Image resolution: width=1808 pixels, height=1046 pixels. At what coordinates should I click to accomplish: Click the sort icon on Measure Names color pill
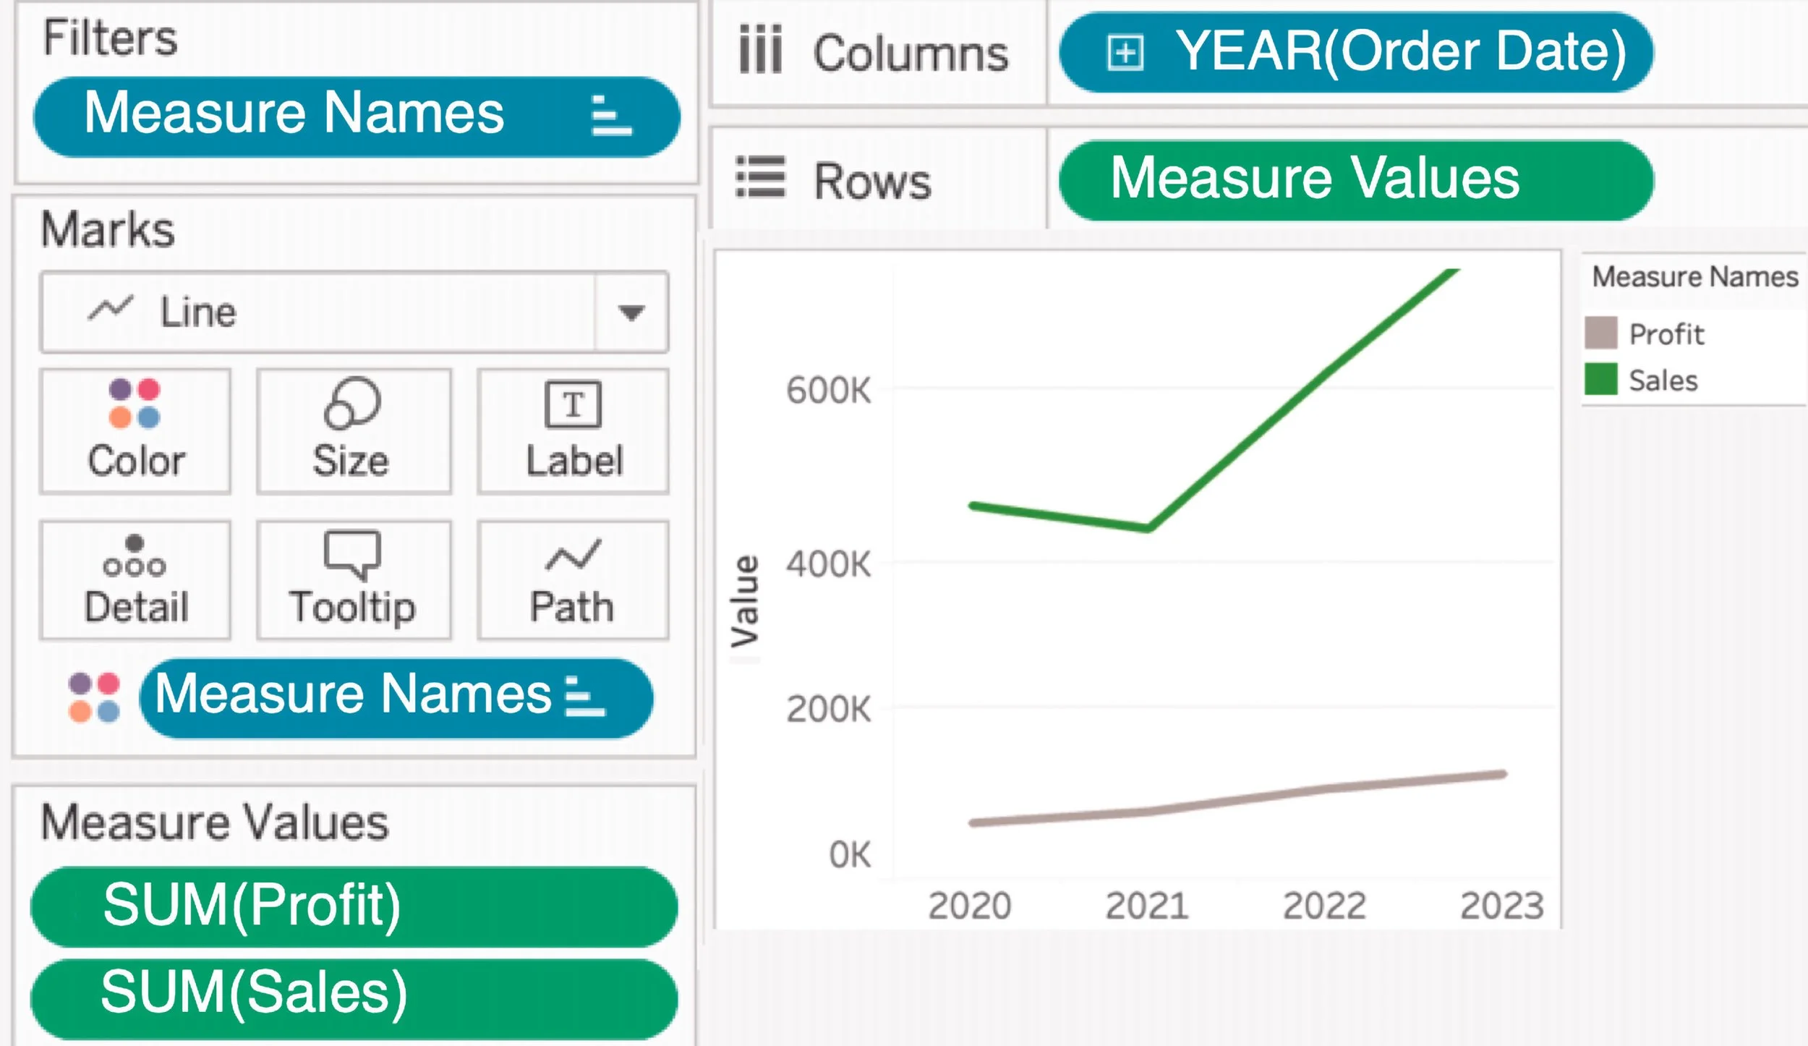tap(587, 696)
